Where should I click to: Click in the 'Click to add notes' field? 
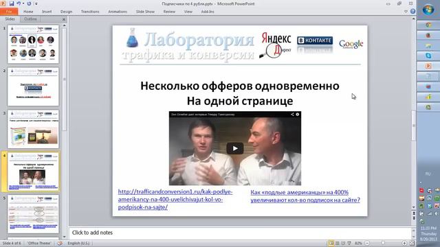tap(240, 233)
